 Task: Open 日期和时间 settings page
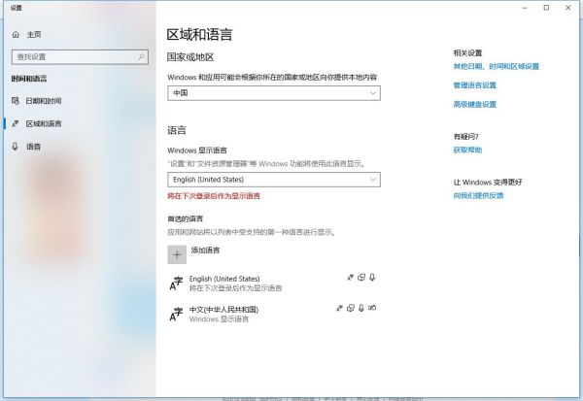click(x=44, y=101)
